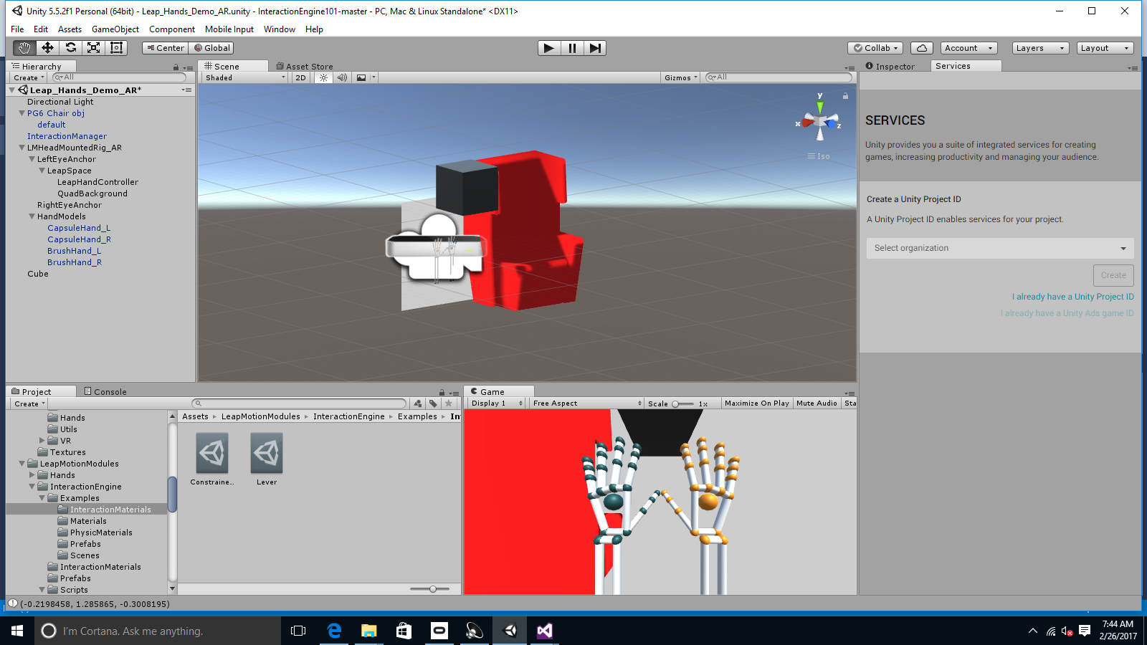Screen dimensions: 1147x645
Task: Select the Move transform tool
Action: pyautogui.click(x=47, y=48)
